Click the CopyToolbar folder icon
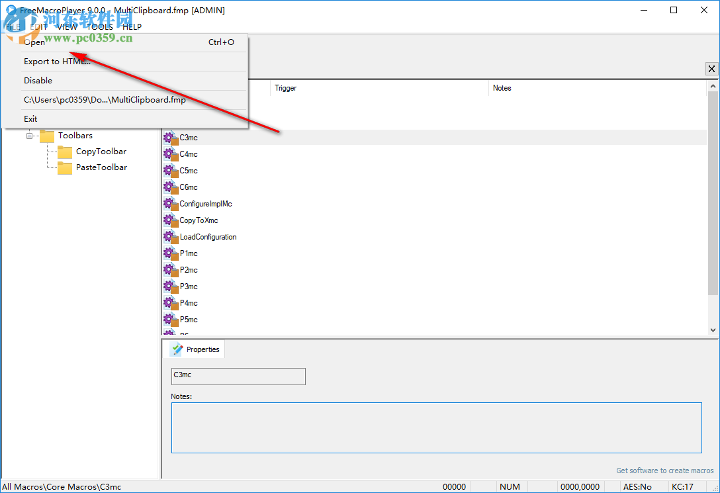 click(x=65, y=152)
